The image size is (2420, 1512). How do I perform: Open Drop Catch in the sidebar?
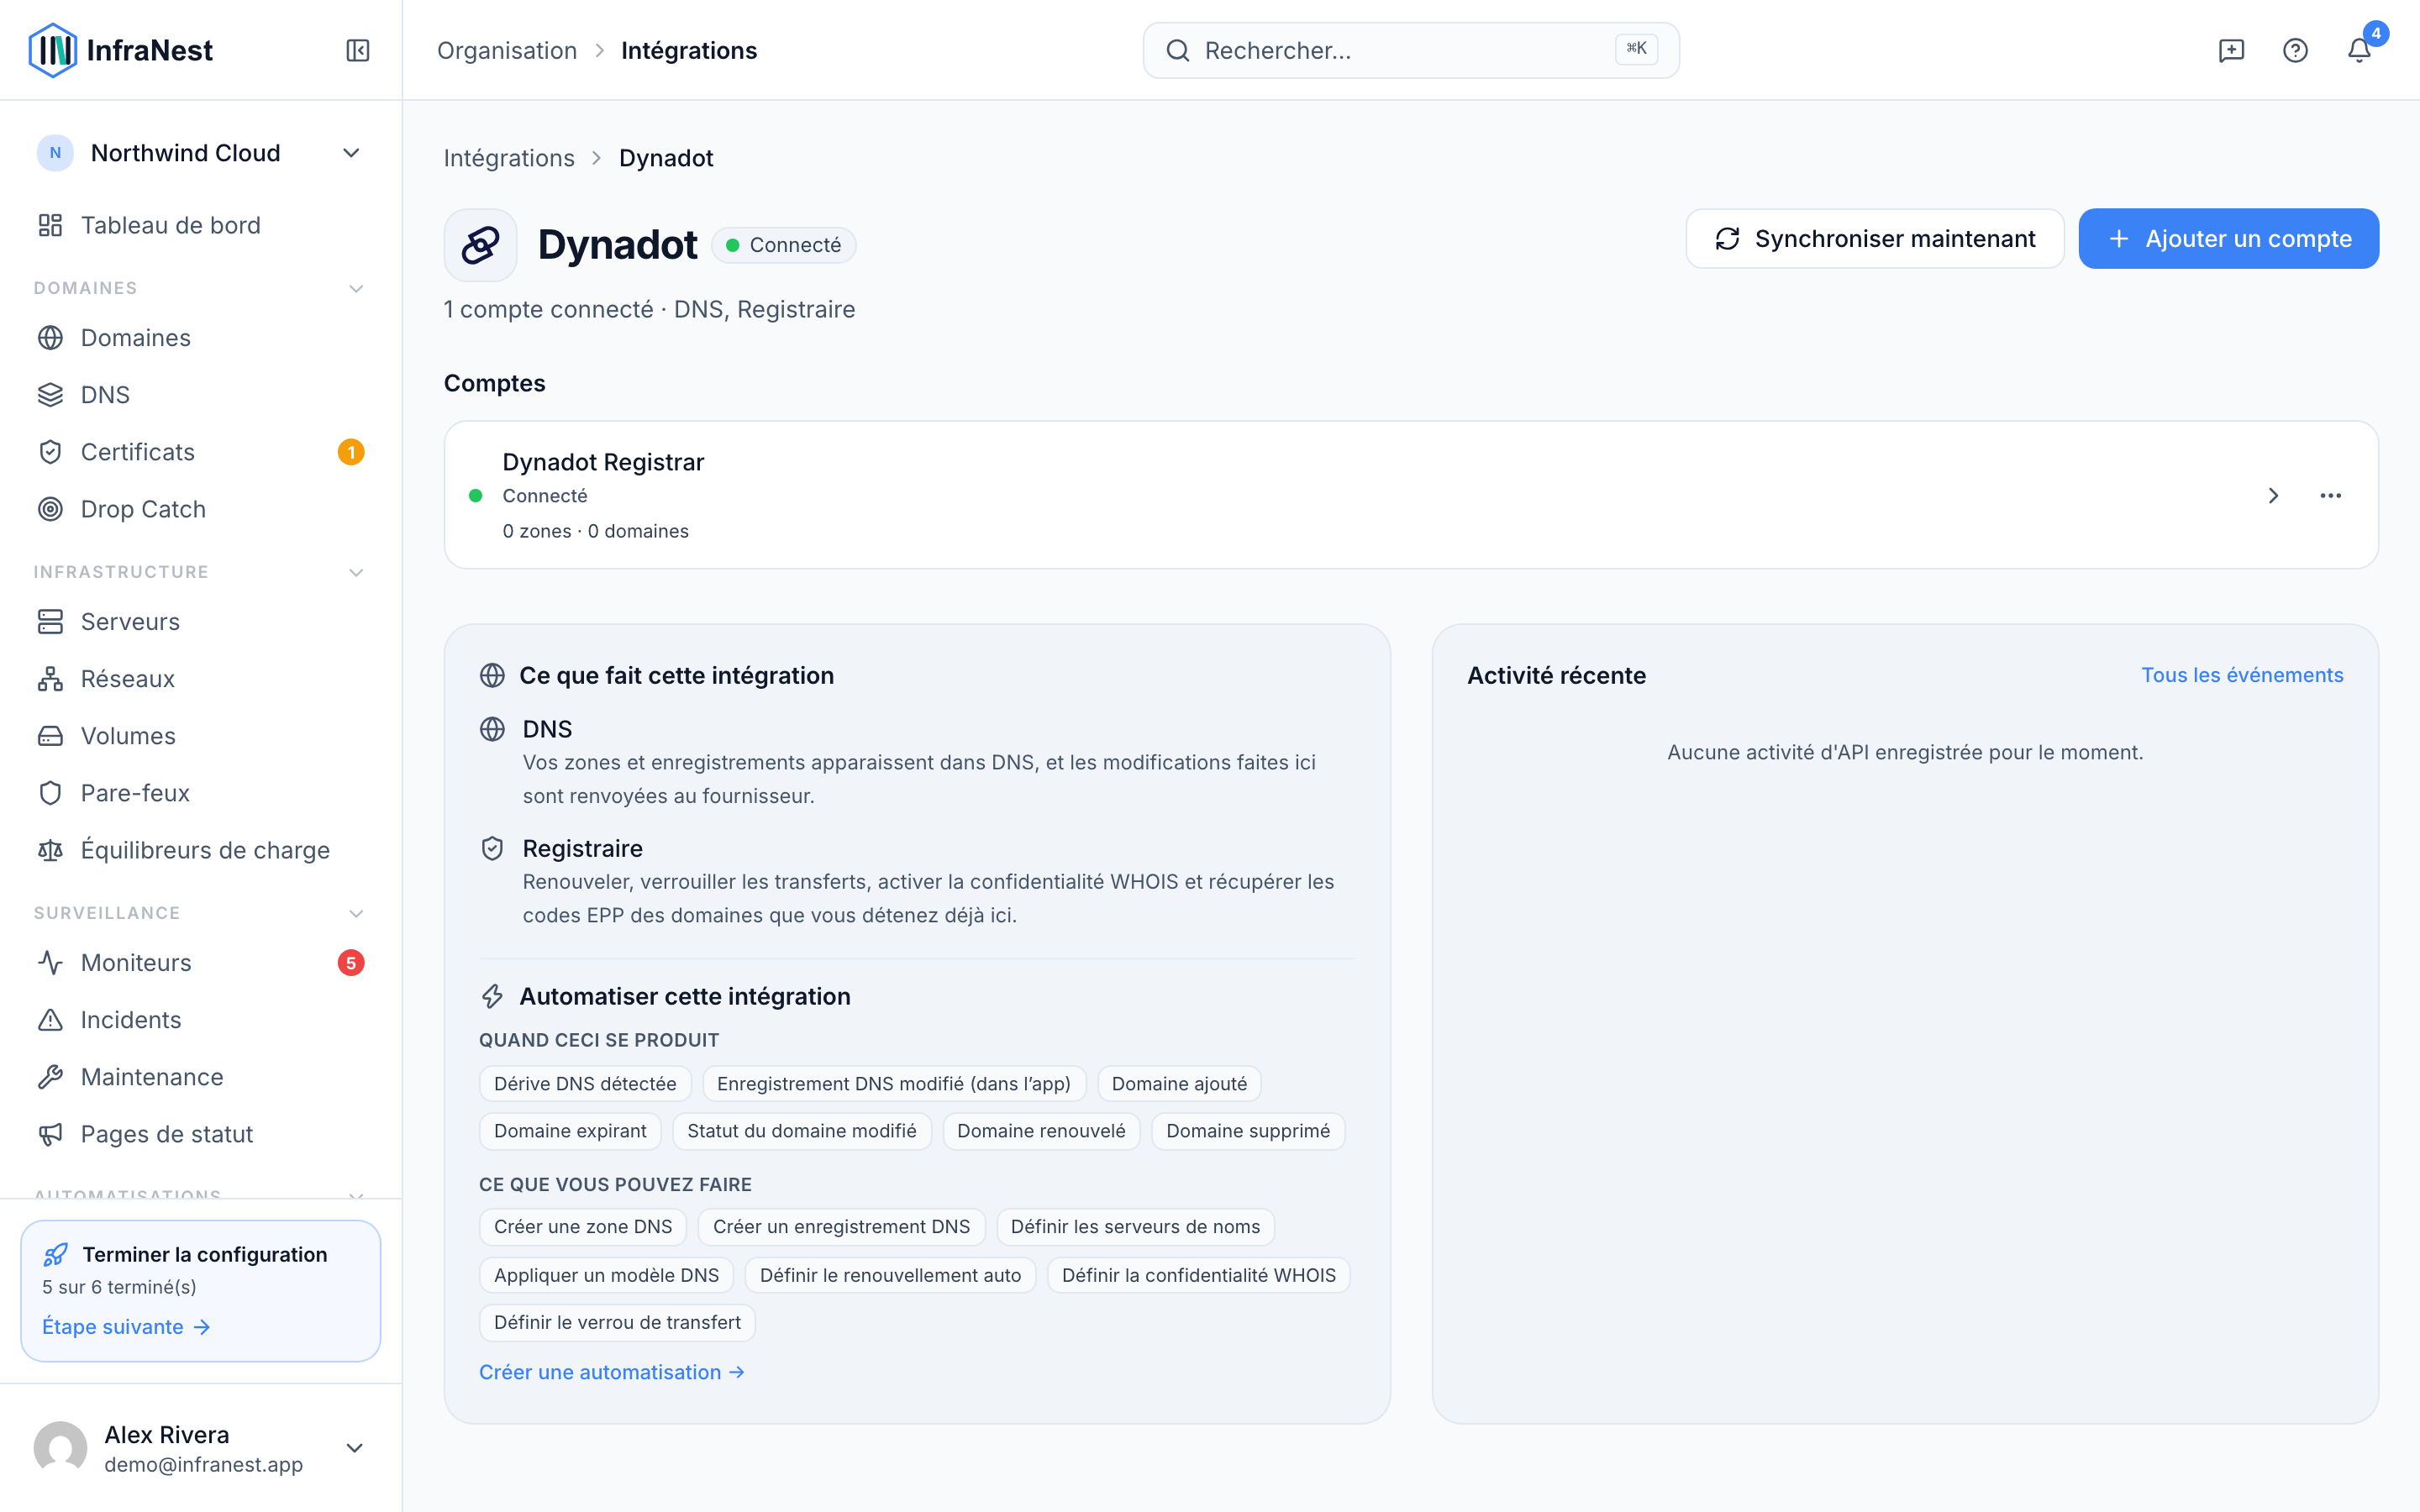point(201,509)
